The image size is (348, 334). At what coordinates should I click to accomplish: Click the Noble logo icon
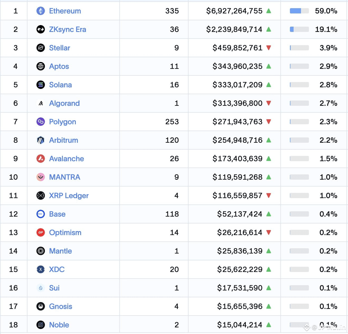[41, 325]
